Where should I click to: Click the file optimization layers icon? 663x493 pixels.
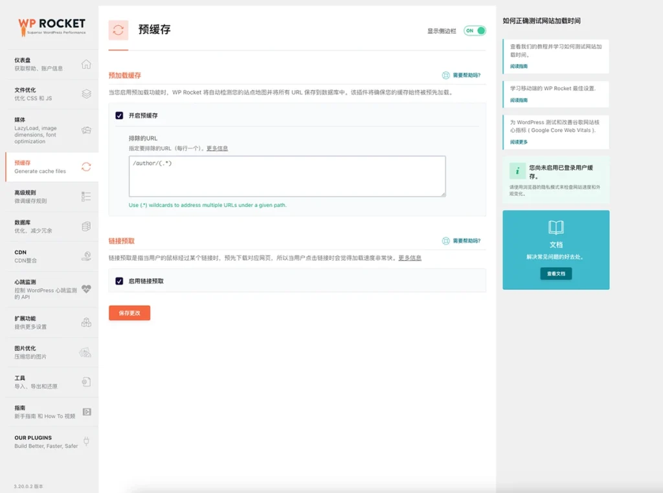click(86, 94)
